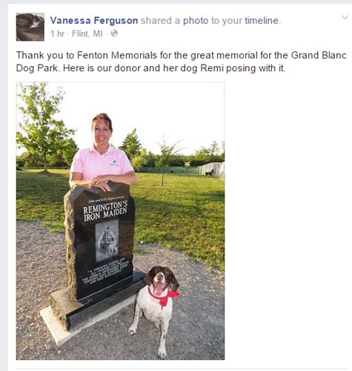
Task: Open the 'Flint, MI' location link
Action: [87, 33]
